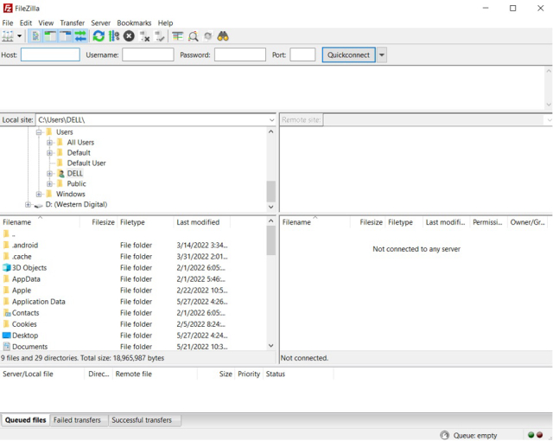Focus the Username input field
Image resolution: width=553 pixels, height=441 pixels.
coord(148,54)
